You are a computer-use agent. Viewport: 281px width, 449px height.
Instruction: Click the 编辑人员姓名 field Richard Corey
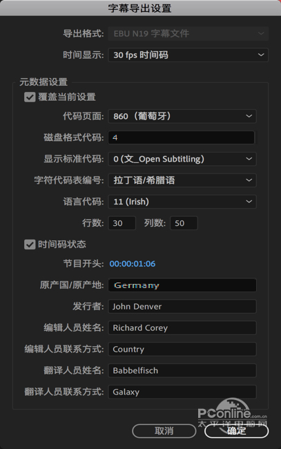point(182,328)
